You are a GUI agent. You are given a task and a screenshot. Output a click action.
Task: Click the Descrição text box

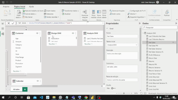coord(122,56)
